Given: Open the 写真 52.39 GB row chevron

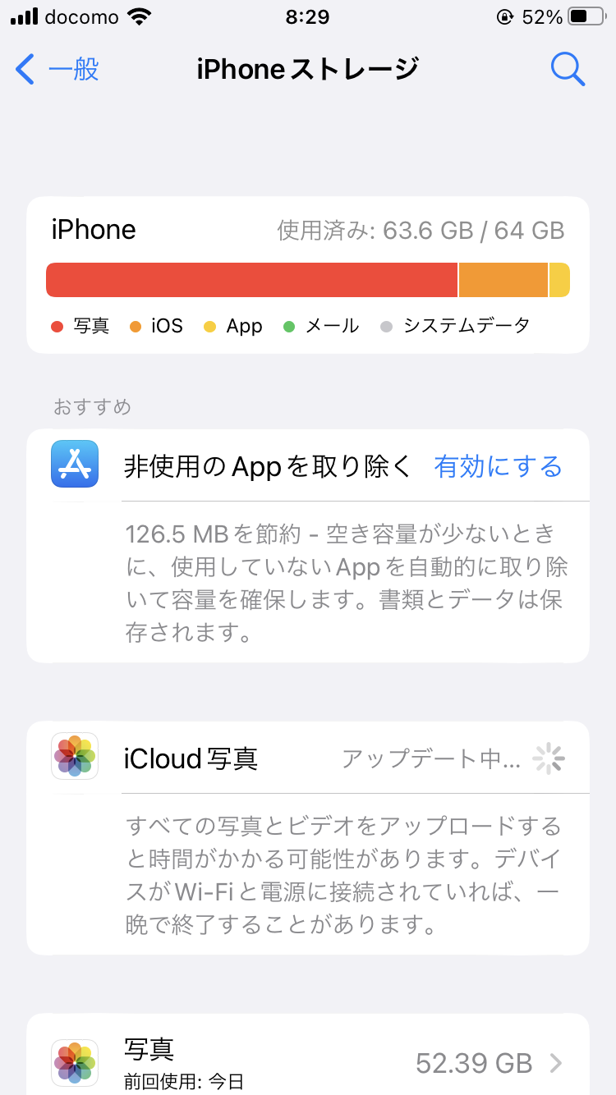Looking at the screenshot, I should pos(556,1063).
